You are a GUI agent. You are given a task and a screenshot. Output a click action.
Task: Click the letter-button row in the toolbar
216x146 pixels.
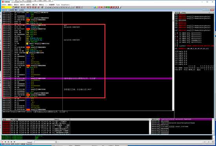pyautogui.click(x=60, y=7)
